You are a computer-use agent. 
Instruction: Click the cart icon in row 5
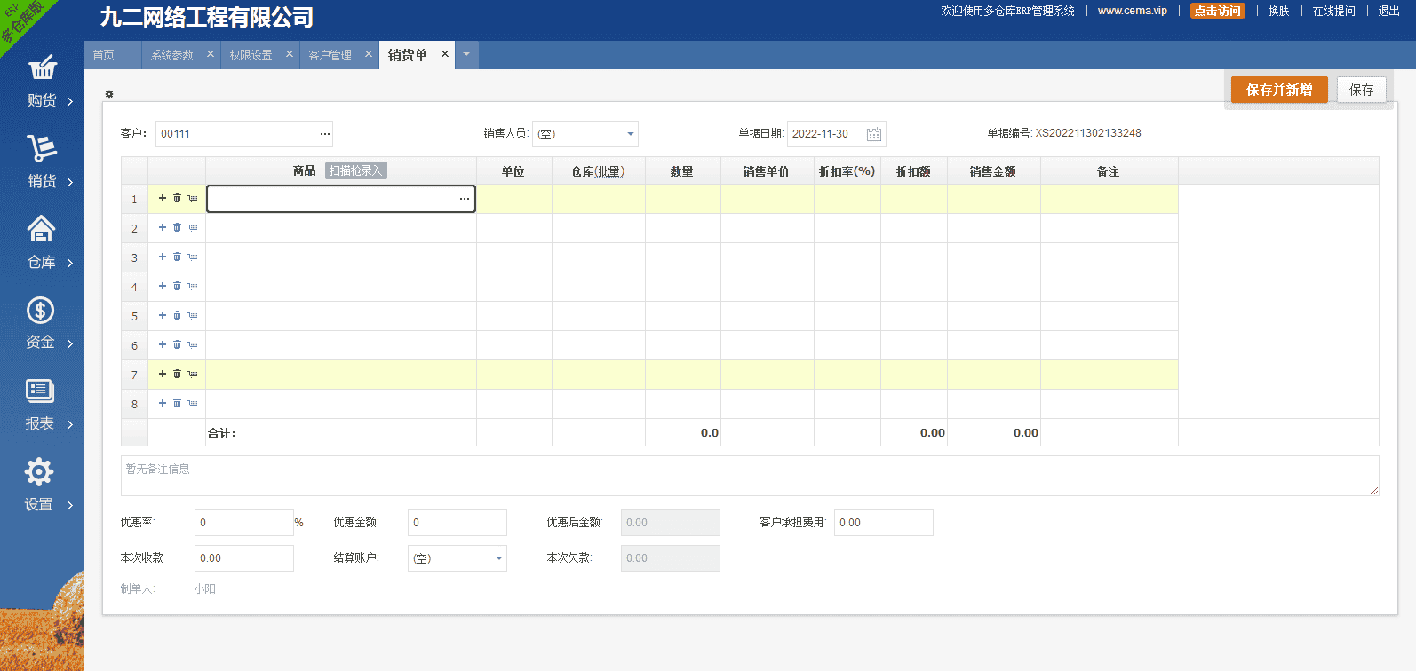click(192, 316)
